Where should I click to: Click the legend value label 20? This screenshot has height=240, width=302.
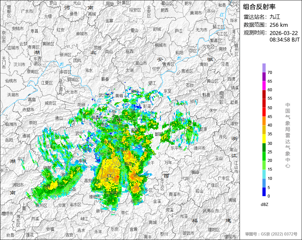tap(270, 161)
